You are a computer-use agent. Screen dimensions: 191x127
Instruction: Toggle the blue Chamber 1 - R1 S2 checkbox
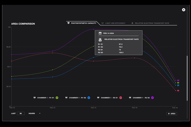click(x=89, y=98)
